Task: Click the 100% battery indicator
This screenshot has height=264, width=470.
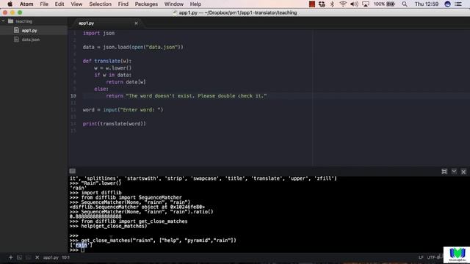Action: [x=384, y=4]
